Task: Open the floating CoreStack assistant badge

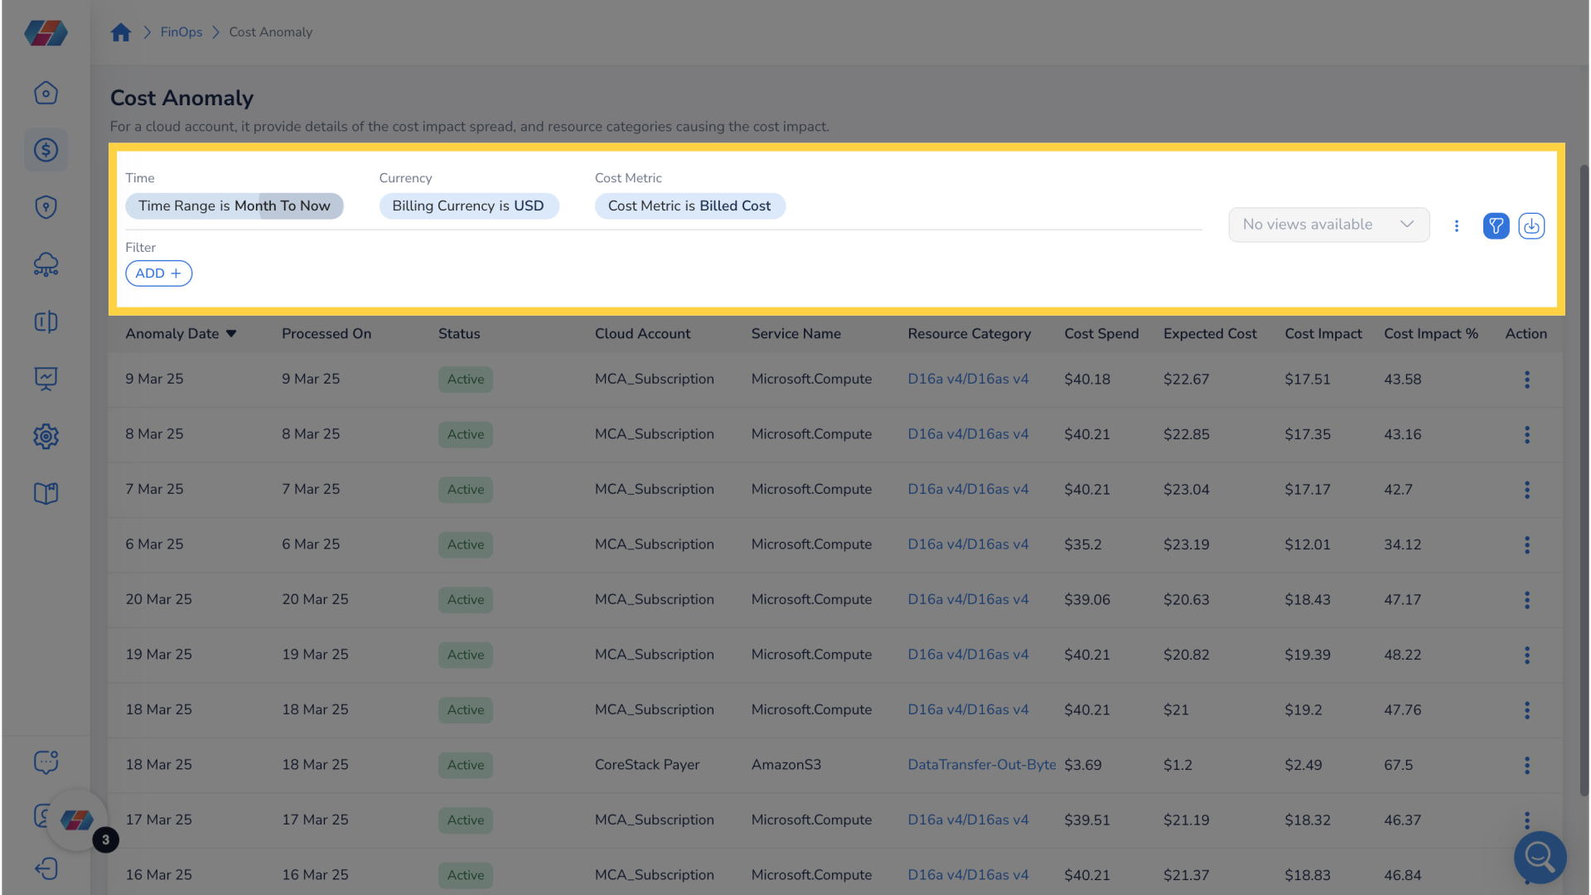Action: click(77, 820)
